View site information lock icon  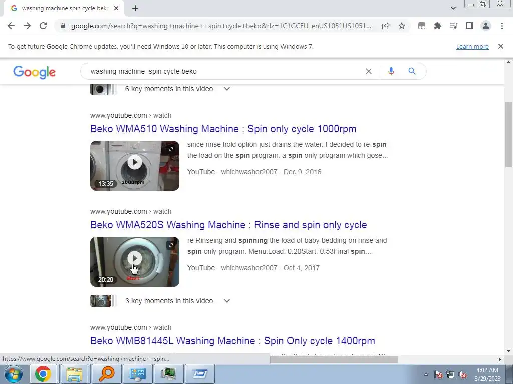click(63, 26)
